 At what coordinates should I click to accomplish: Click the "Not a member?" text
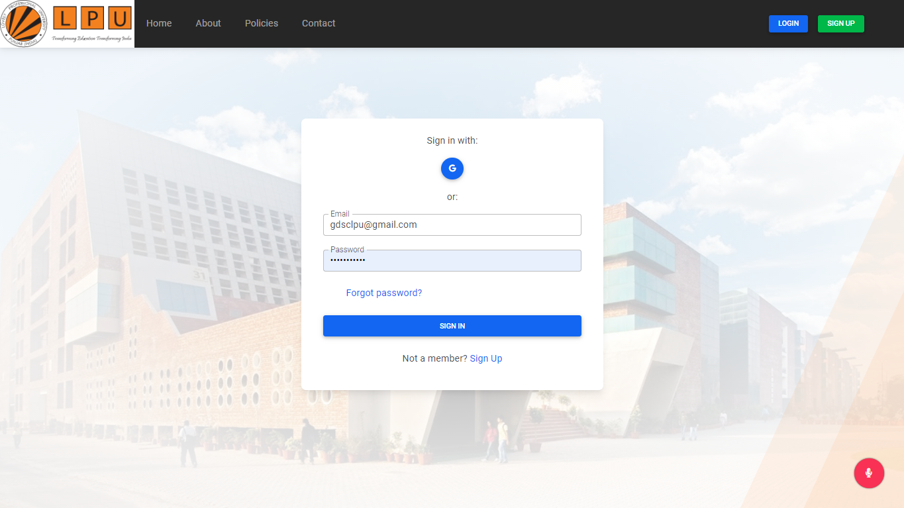[x=434, y=358]
